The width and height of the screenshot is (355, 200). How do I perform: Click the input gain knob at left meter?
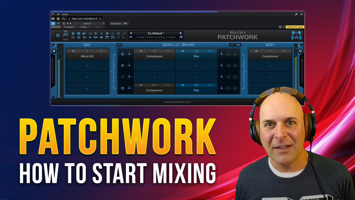54,51
